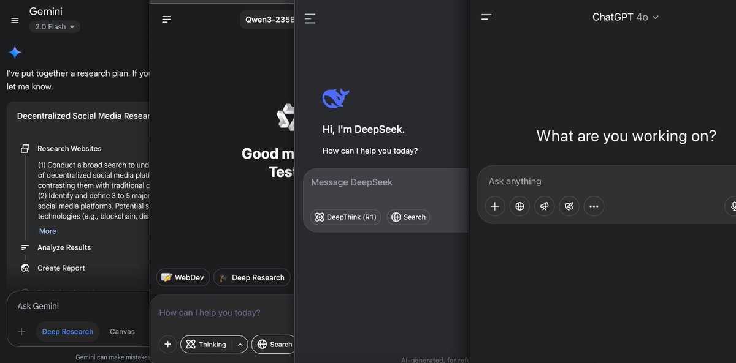Expand the Thinking options chevron in Qwen

point(240,344)
